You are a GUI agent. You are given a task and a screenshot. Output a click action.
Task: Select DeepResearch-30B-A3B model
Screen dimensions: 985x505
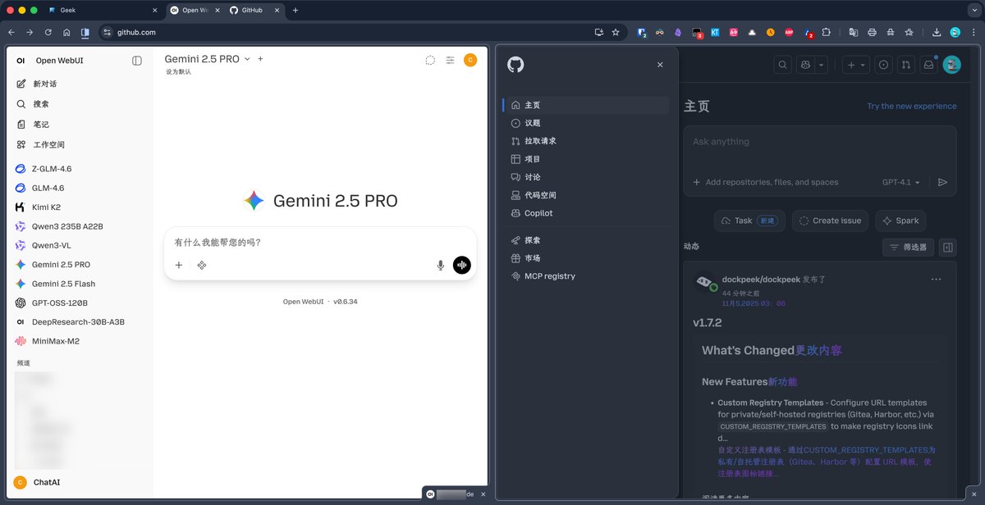pyautogui.click(x=80, y=322)
